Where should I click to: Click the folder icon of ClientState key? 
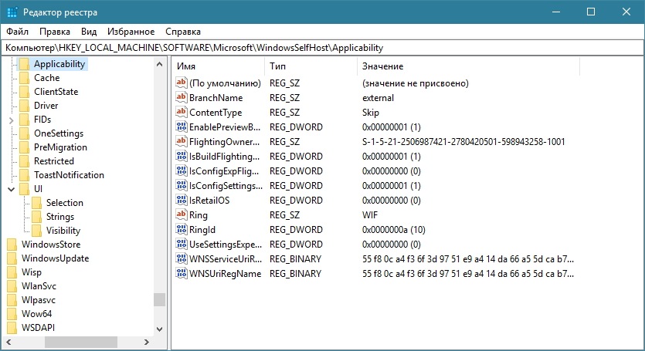(x=24, y=92)
